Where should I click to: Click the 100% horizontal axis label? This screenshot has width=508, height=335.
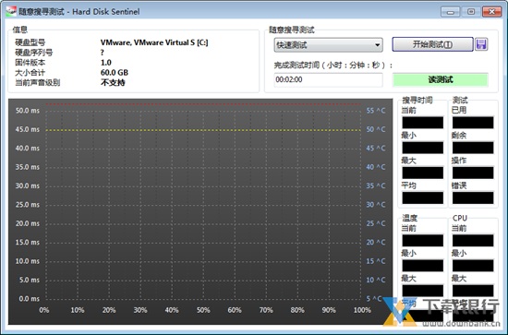click(362, 310)
